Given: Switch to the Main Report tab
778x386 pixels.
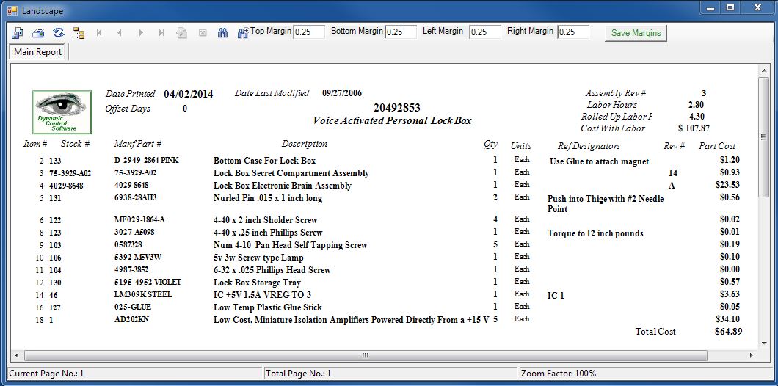Looking at the screenshot, I should point(38,52).
